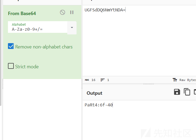
Task: Open the Raw Bytes encoding selector
Action: [175, 80]
